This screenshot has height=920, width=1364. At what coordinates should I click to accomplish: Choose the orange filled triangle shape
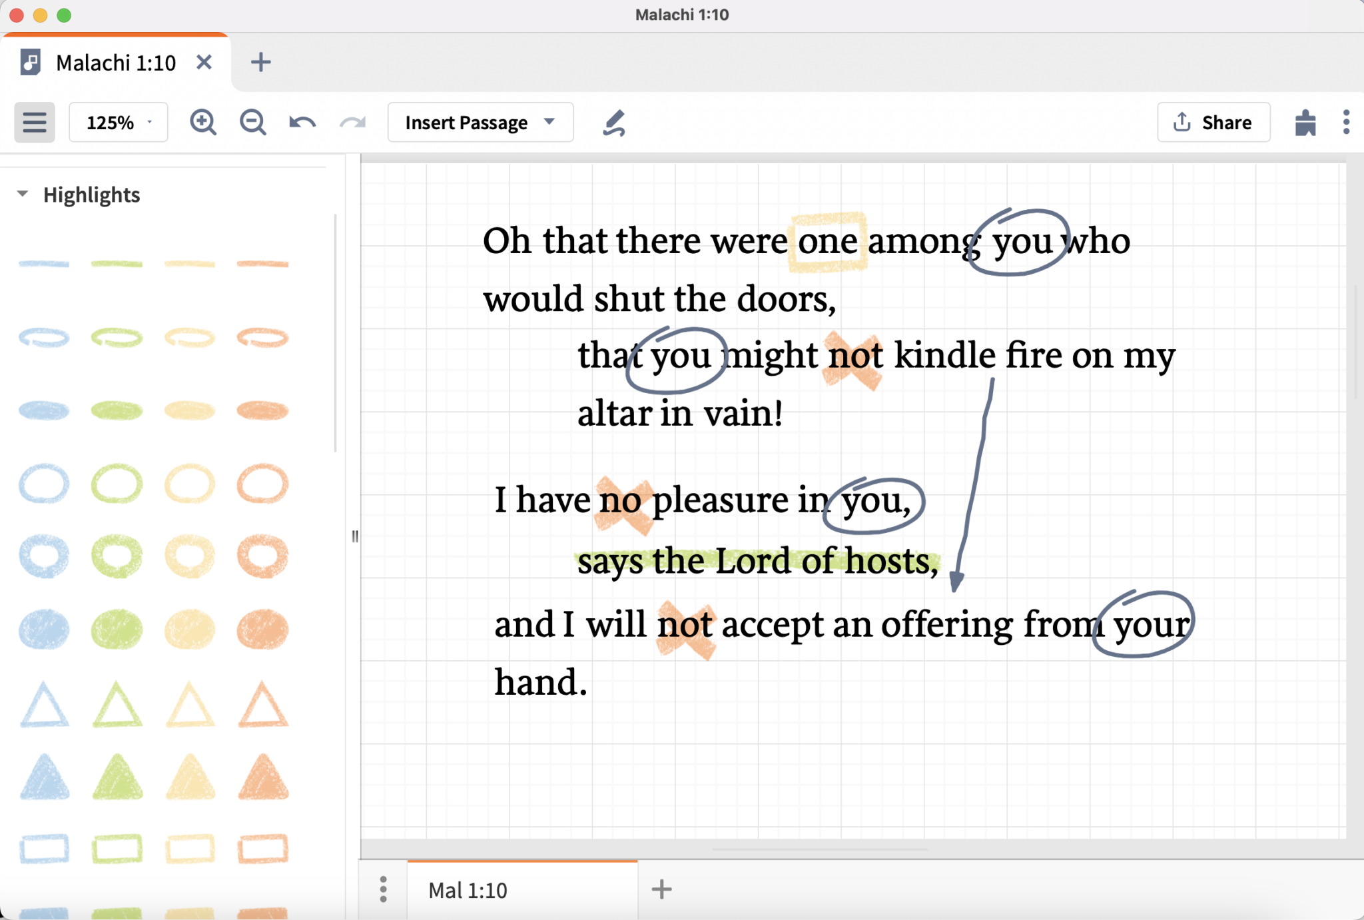tap(263, 777)
